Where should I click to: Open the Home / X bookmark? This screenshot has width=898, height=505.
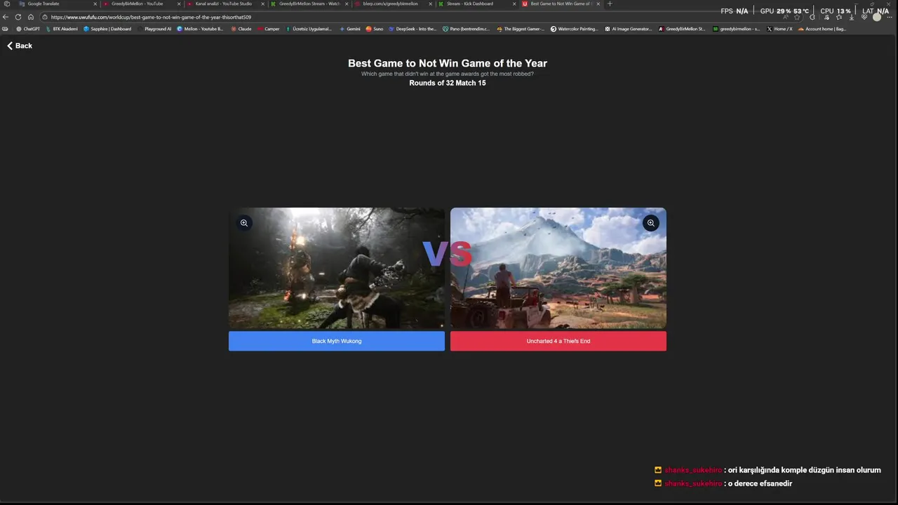pyautogui.click(x=779, y=29)
